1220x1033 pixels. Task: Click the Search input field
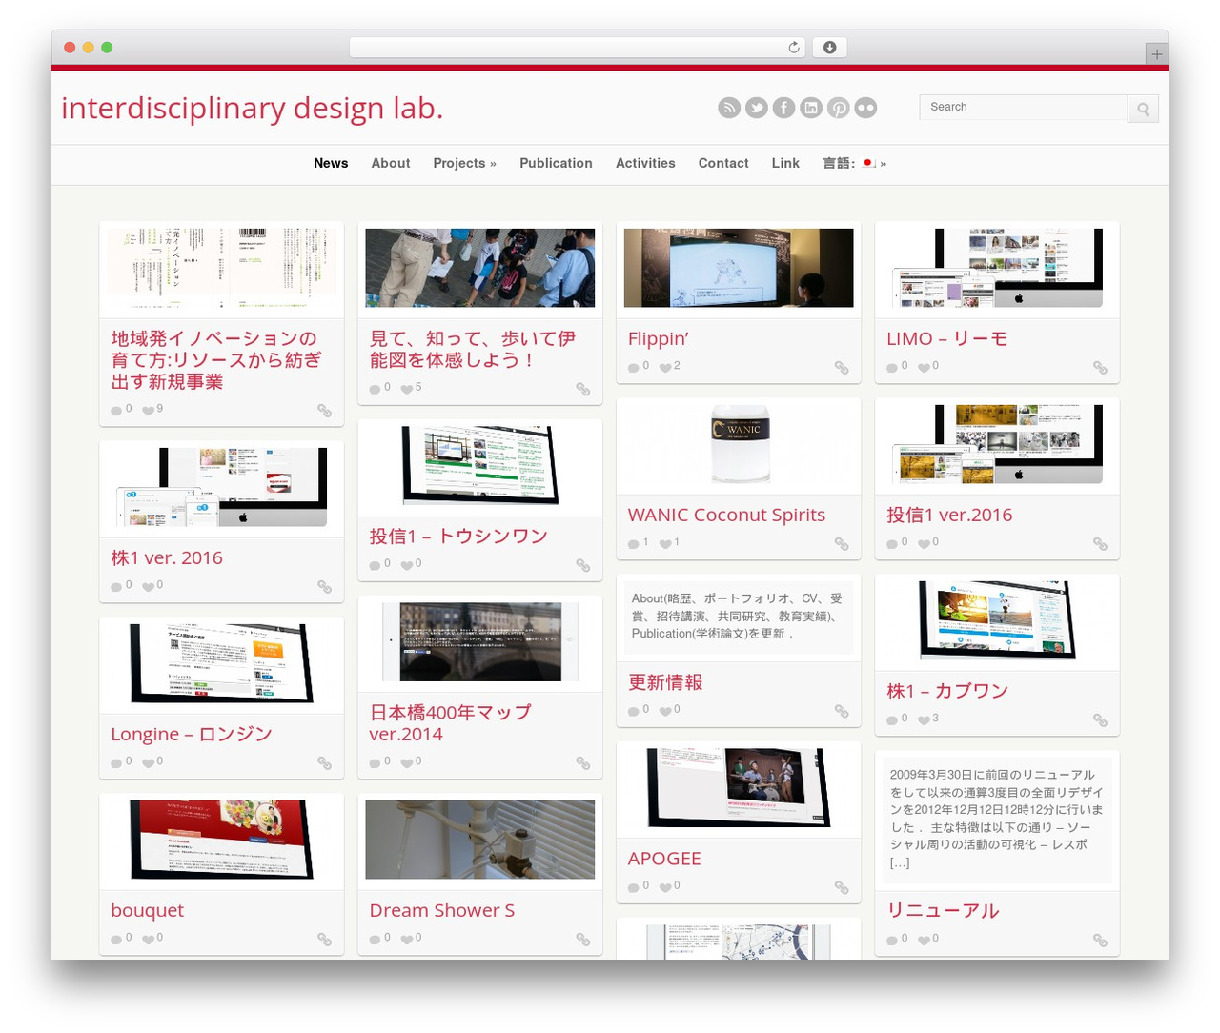click(1023, 108)
